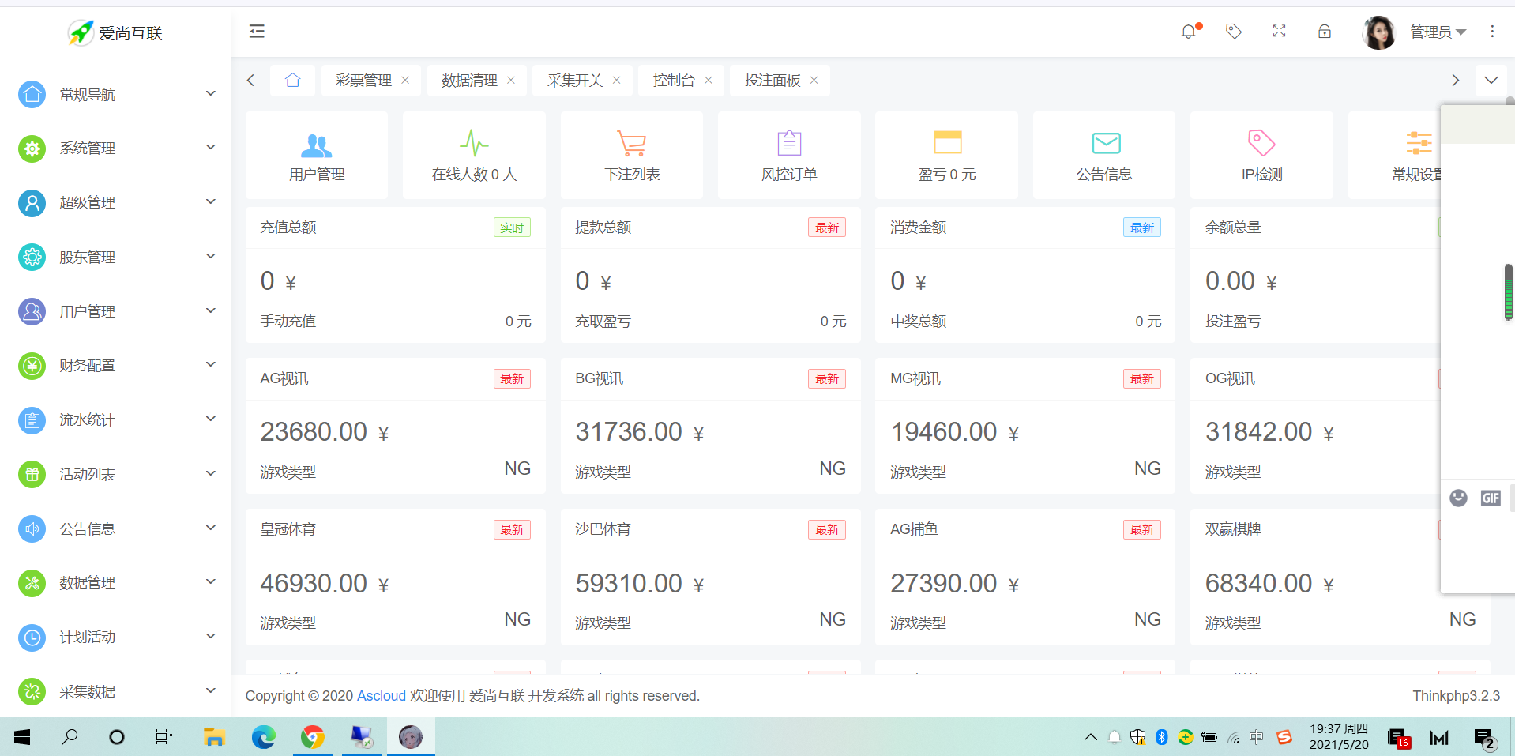Go to the home tab icon
This screenshot has width=1515, height=756.
293,81
